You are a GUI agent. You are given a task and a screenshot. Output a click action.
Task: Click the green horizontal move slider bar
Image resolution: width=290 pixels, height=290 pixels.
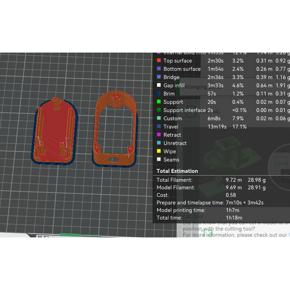point(80,235)
